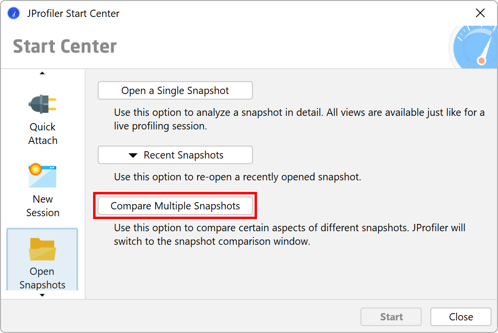
Task: Click the Start Center heading text
Action: pyautogui.click(x=65, y=47)
